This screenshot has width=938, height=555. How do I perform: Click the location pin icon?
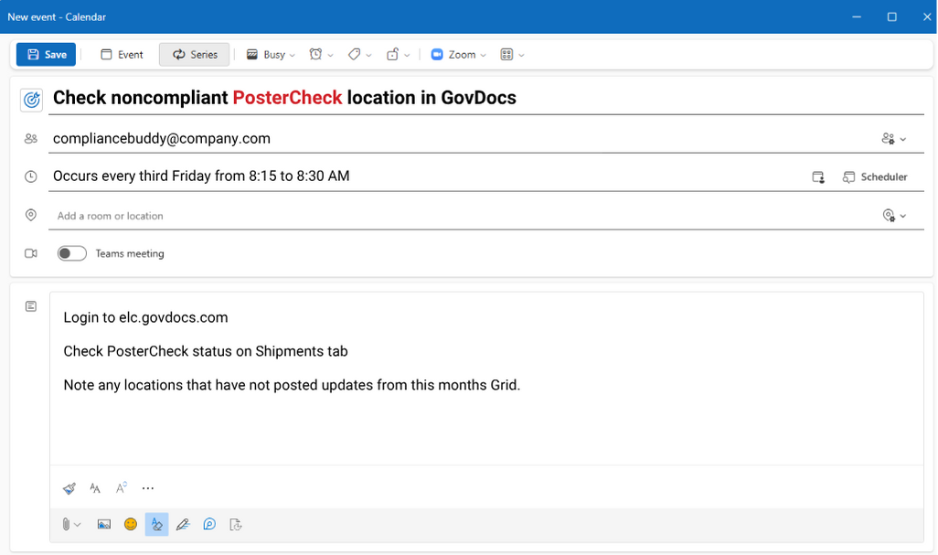click(x=30, y=215)
